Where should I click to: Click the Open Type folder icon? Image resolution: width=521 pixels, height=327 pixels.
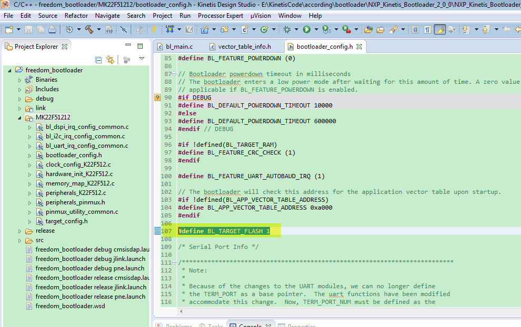[x=368, y=29]
